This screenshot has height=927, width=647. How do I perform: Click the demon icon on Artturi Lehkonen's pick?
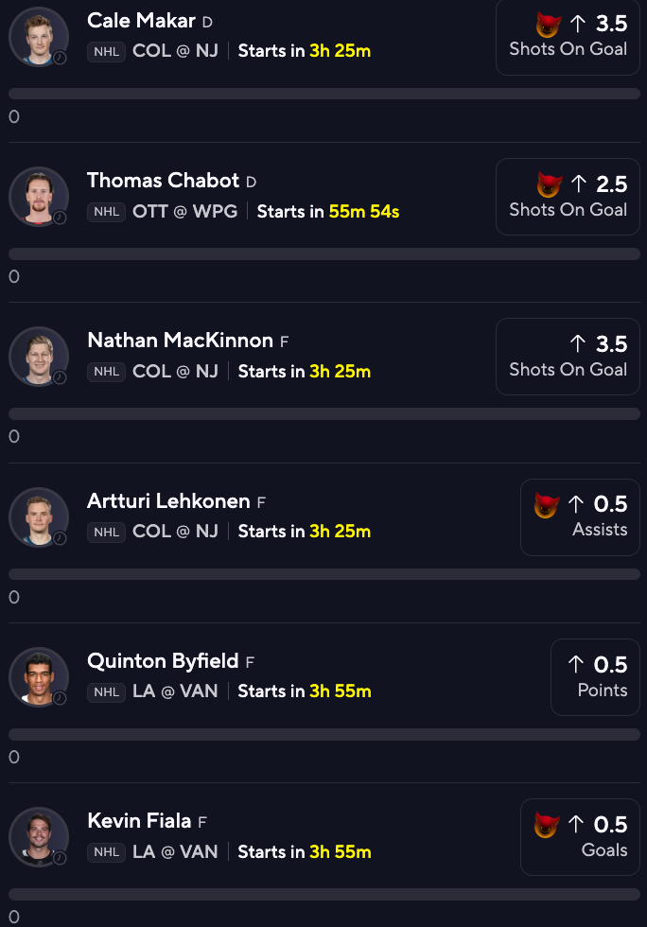[x=547, y=505]
